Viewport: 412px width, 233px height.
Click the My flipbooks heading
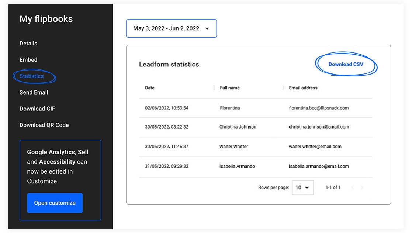46,19
